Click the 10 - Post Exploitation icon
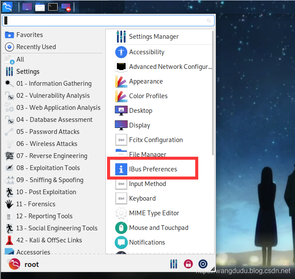The height and width of the screenshot is (279, 295). (x=9, y=192)
